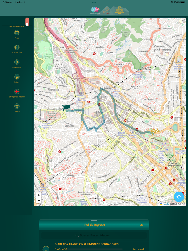Screen dimensions: 188x251
Task: Tap the Defensoría icon
Action: 17,62
